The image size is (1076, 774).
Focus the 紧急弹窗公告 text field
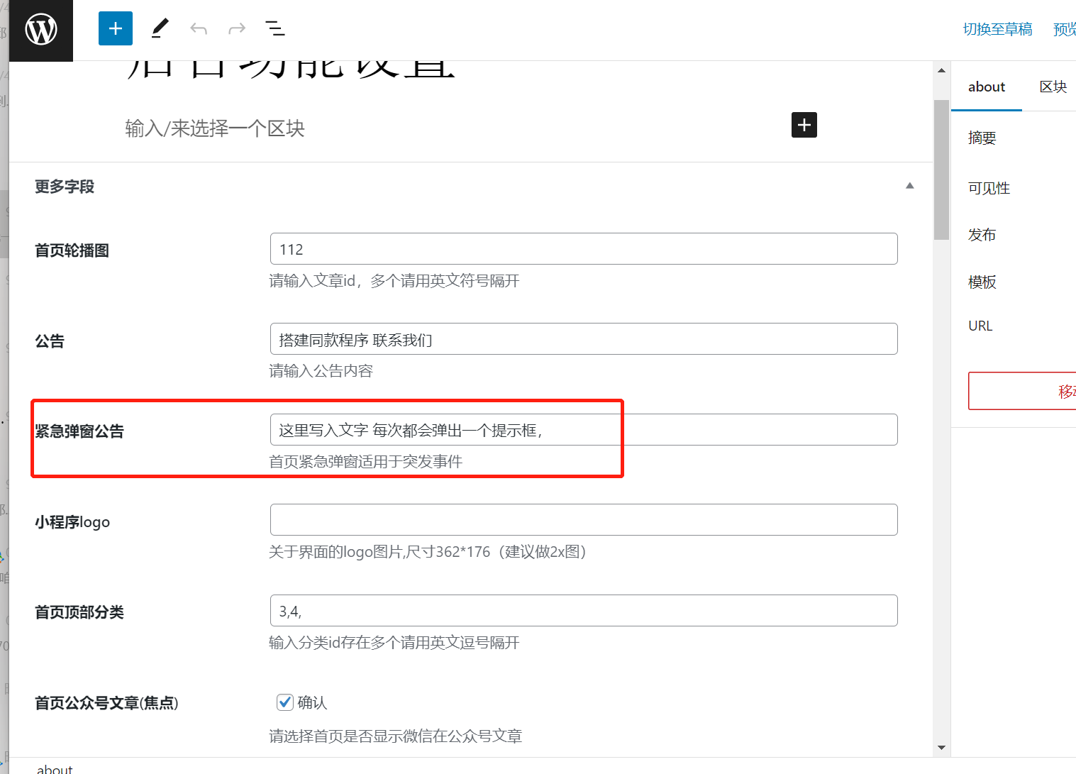[583, 430]
